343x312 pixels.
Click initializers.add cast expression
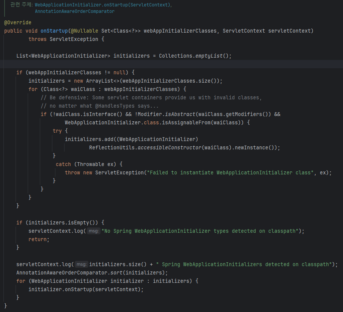(x=131, y=140)
